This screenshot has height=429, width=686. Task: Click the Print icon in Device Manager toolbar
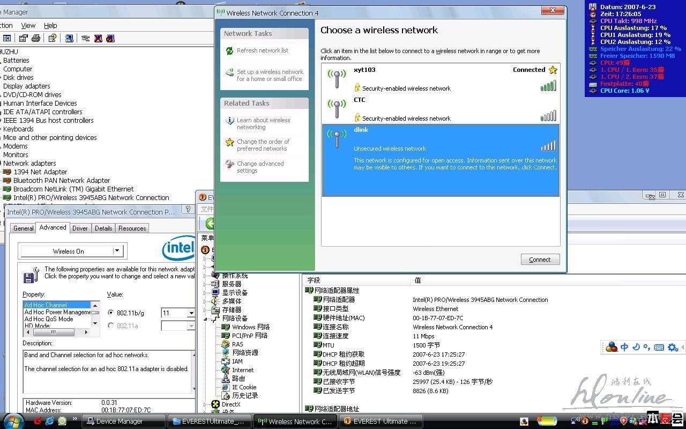coord(36,38)
